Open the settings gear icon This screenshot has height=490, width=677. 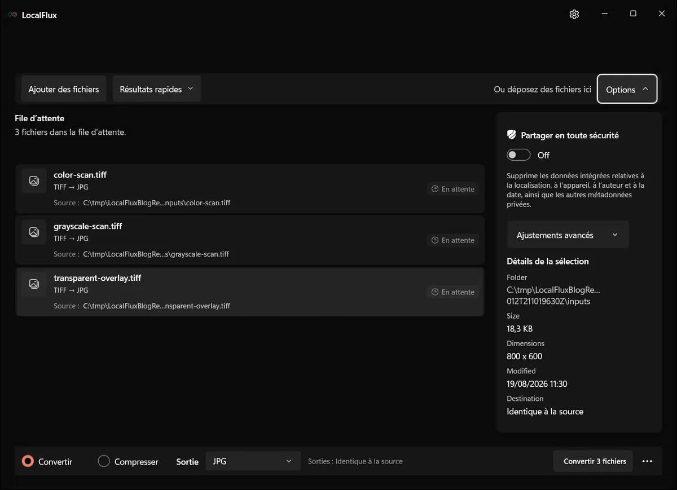[x=574, y=15]
